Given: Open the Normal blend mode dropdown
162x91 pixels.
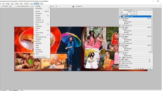Looking at the screenshot, I should pos(124,12).
